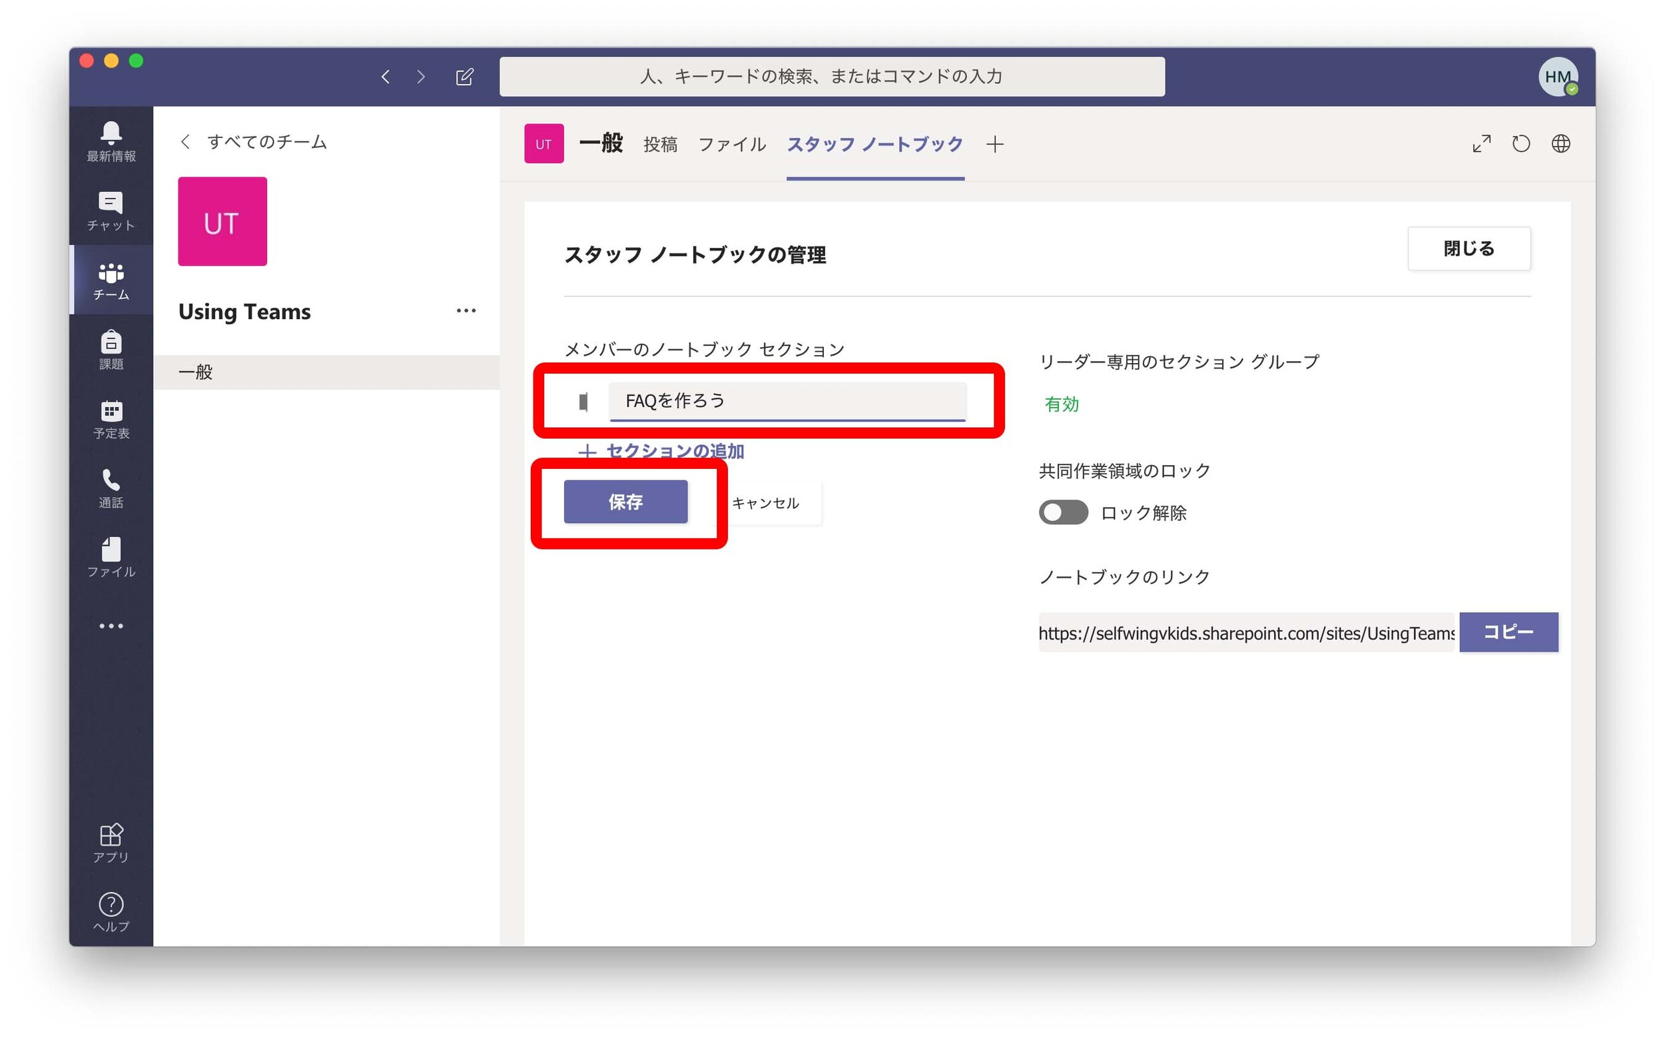Open the Using Teams team options menu
The height and width of the screenshot is (1038, 1665).
point(466,311)
